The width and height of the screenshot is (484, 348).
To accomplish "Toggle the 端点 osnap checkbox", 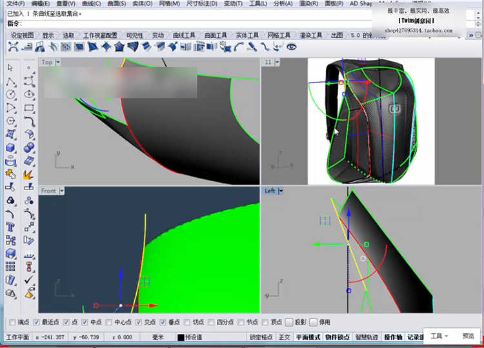I will click(12, 322).
